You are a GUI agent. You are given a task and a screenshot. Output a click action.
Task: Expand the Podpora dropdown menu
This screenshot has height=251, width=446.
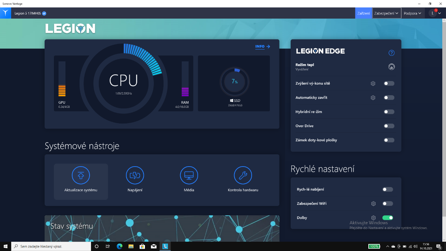[413, 13]
